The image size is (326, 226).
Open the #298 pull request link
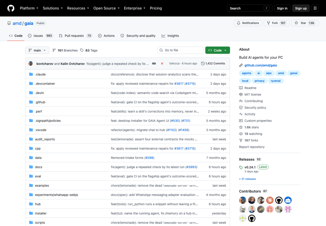[149, 158]
